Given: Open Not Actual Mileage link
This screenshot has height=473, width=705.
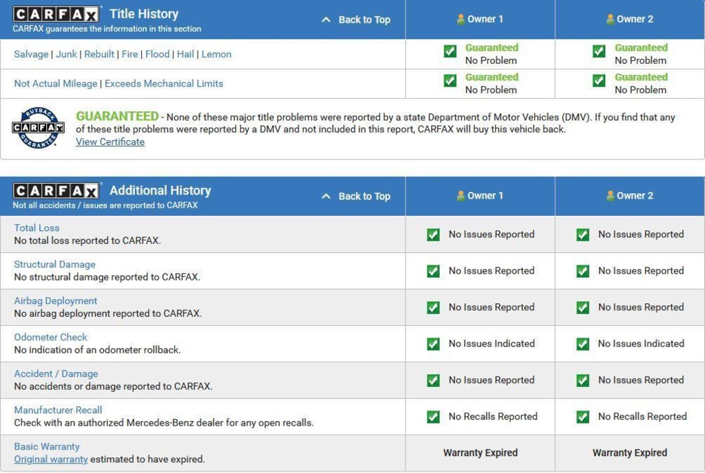Looking at the screenshot, I should 56,84.
